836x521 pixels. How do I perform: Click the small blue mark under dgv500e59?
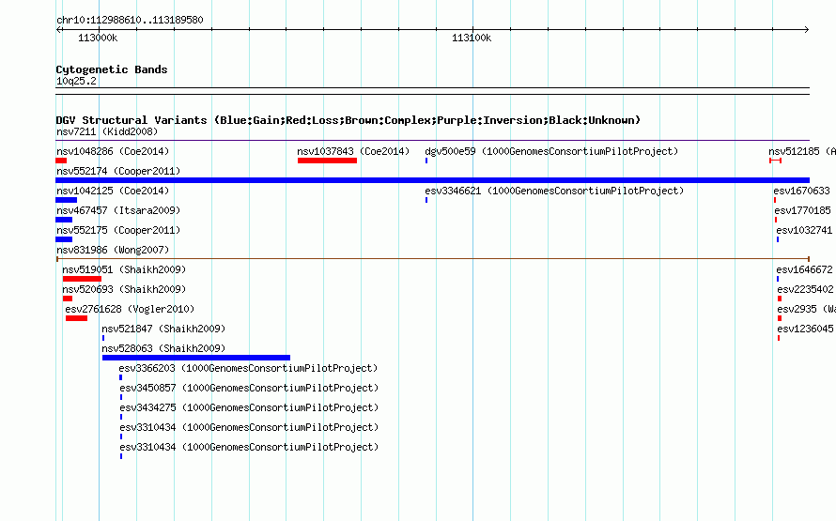(x=426, y=161)
